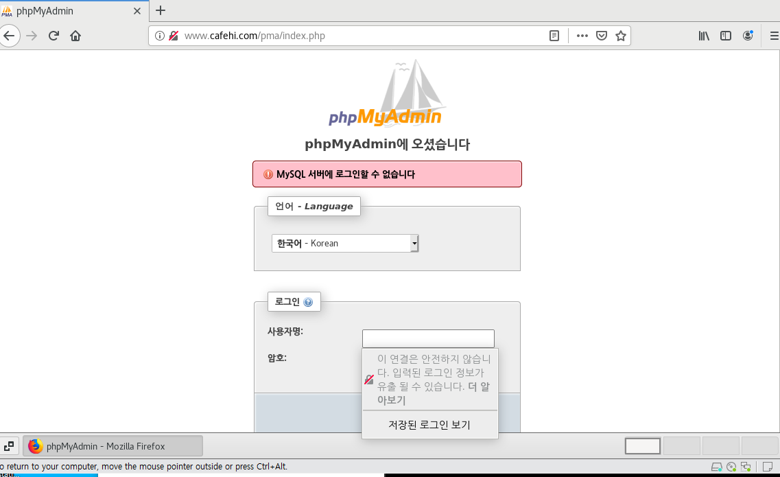Image resolution: width=780 pixels, height=477 pixels.
Task: Show the Firefox sidebars
Action: (726, 36)
